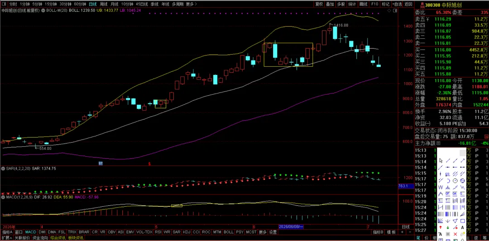Image resolution: width=489 pixels, height=241 pixels.
Task: Open the 统计 statistics button
Action: click(x=352, y=4)
